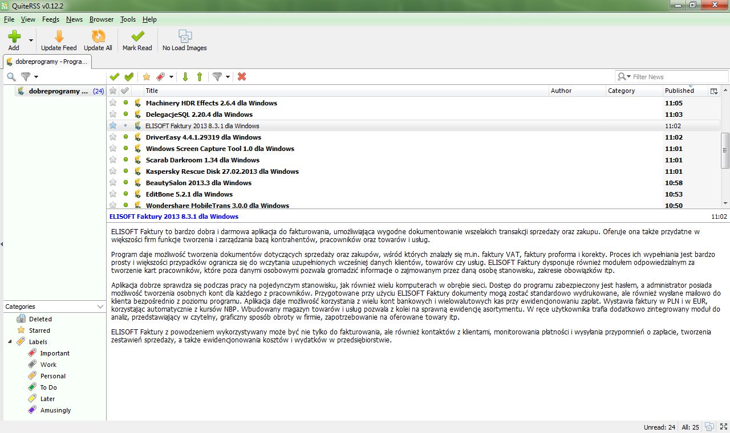The image size is (730, 433).
Task: Open the Tools menu
Action: [128, 19]
